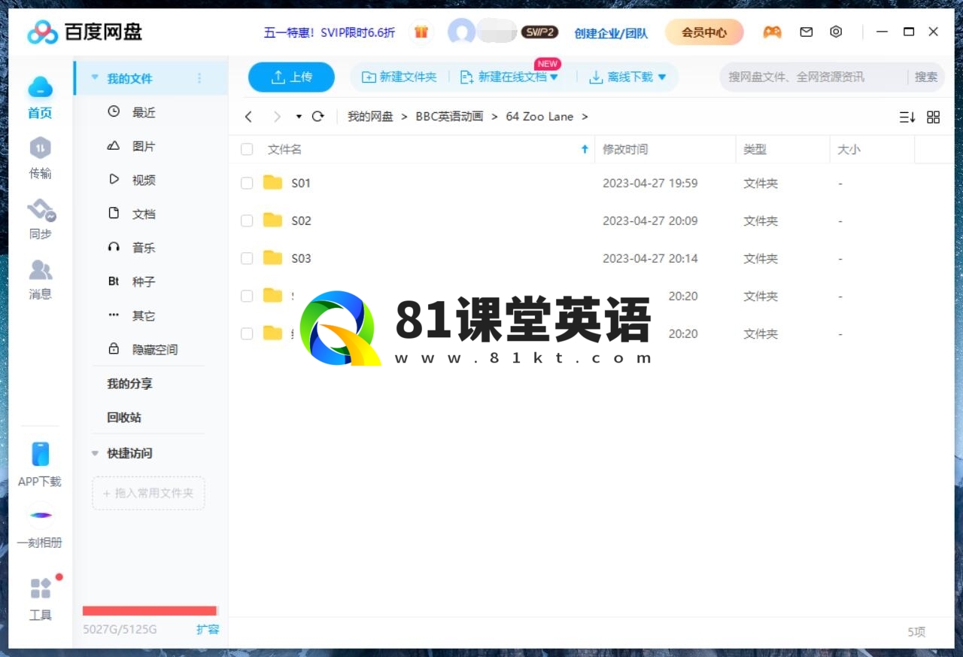Expand breadcrumb arrow after 64 Zoo Lane
The width and height of the screenshot is (963, 657).
click(x=585, y=117)
